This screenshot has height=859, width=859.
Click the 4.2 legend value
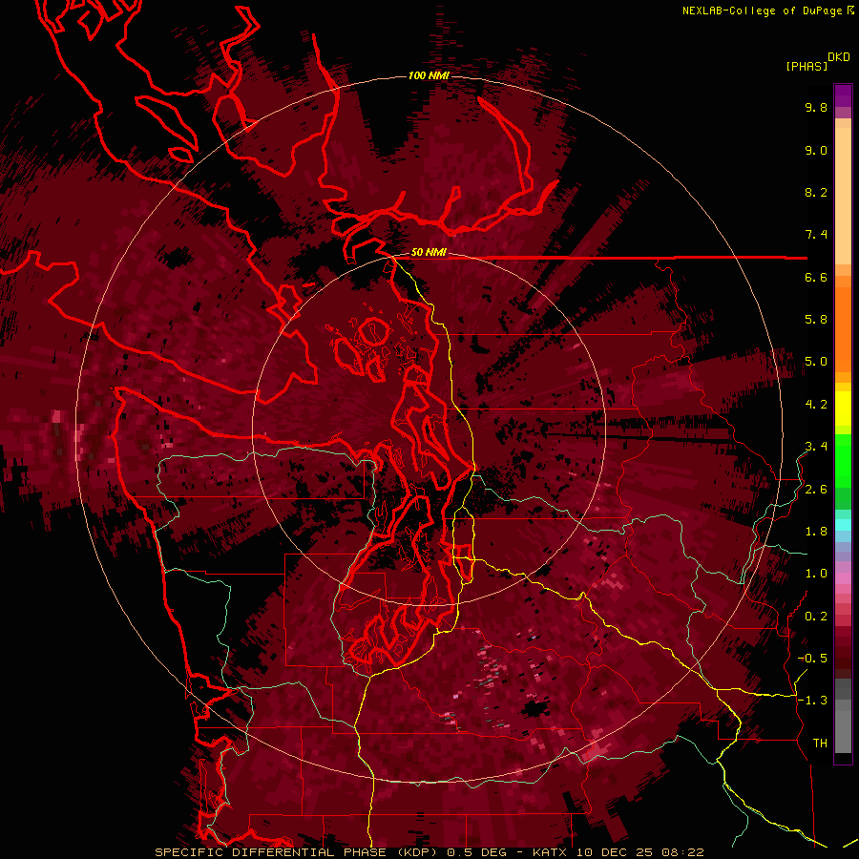coord(816,405)
